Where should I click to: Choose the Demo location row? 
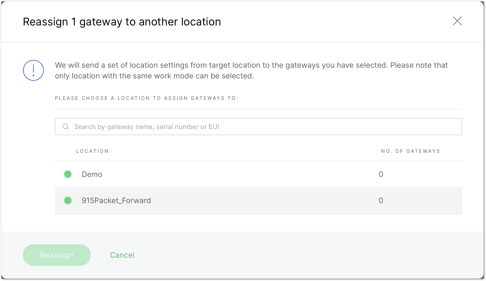[x=188, y=174]
